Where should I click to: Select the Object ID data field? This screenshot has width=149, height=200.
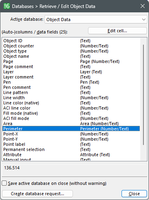71,41
